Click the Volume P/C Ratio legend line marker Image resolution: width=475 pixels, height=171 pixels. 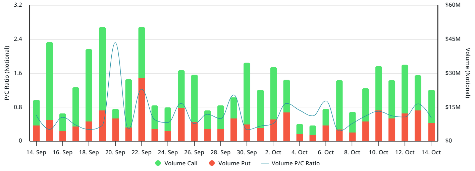tap(265, 163)
